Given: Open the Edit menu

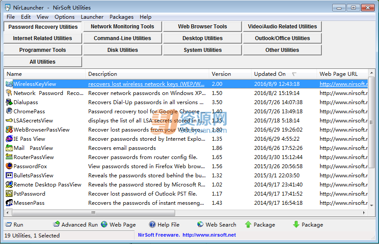Looking at the screenshot, I should click(x=26, y=17).
